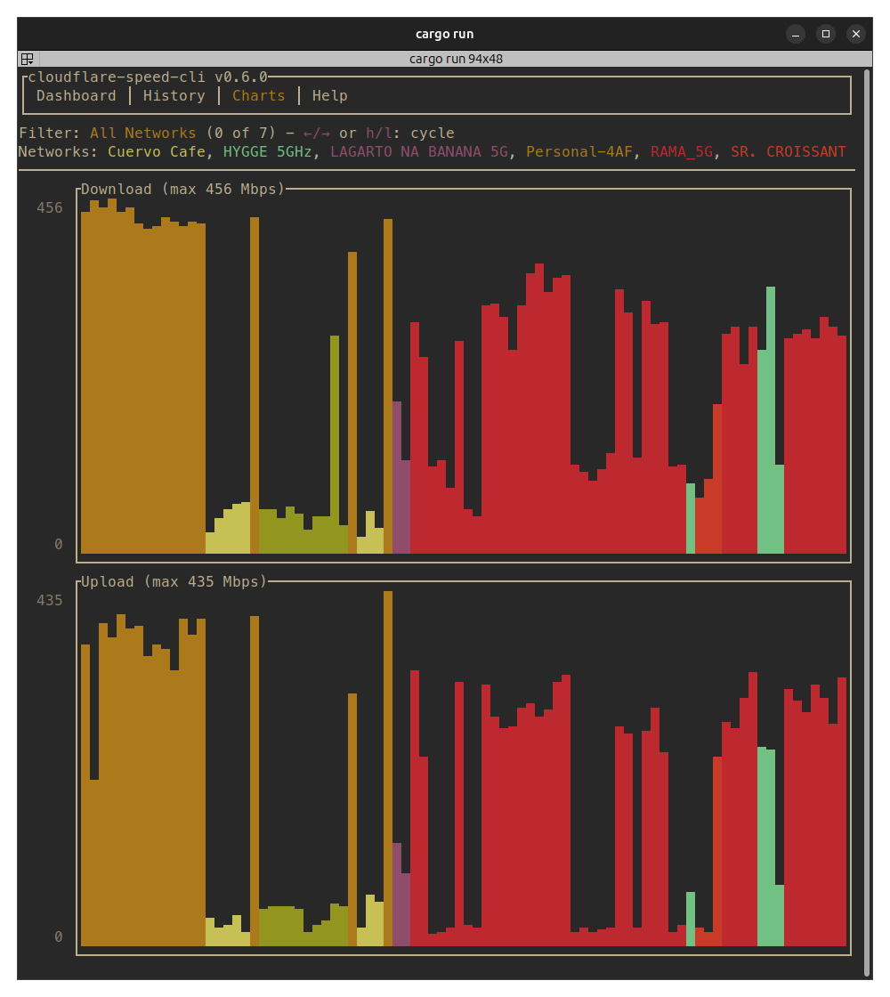Click the pane-layout icon in the terminal's top-left corner
The width and height of the screenshot is (890, 997).
(27, 59)
